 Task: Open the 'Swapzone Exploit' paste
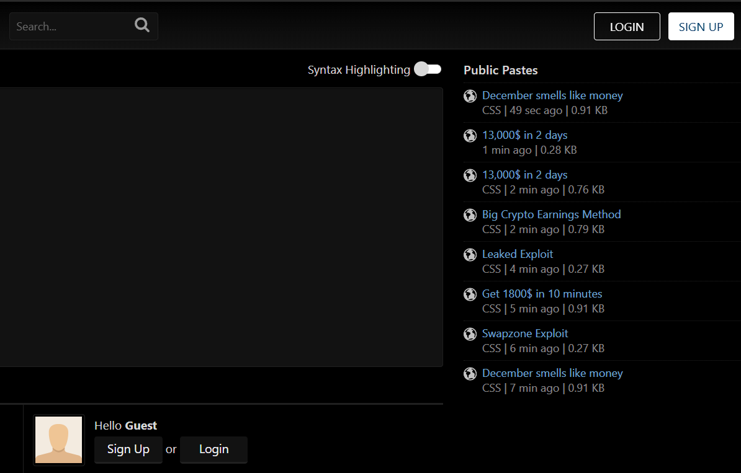point(524,334)
